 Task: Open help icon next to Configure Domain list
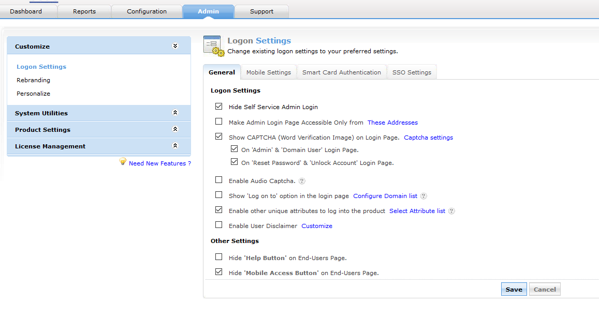pyautogui.click(x=423, y=196)
